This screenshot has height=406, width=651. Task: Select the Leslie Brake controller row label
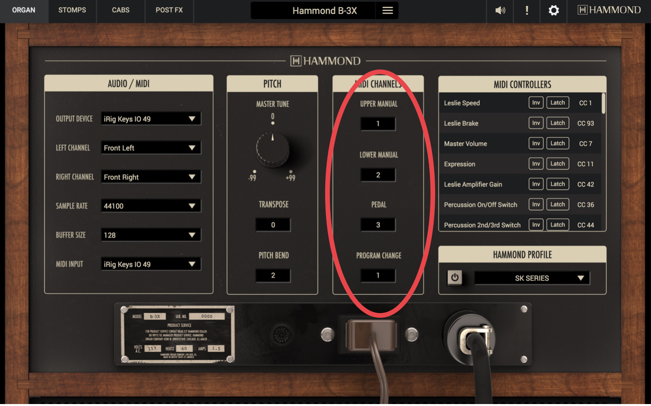point(461,123)
